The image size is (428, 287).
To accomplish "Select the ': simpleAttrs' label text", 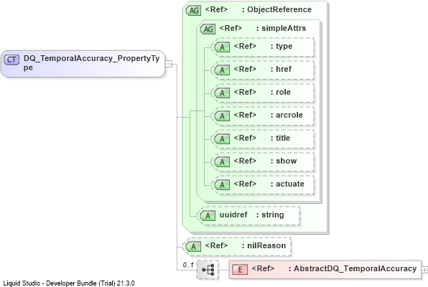I will coord(282,28).
